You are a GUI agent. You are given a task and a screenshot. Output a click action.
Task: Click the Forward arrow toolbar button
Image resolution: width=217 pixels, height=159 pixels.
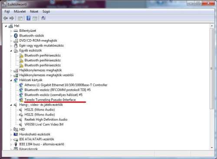[12, 18]
